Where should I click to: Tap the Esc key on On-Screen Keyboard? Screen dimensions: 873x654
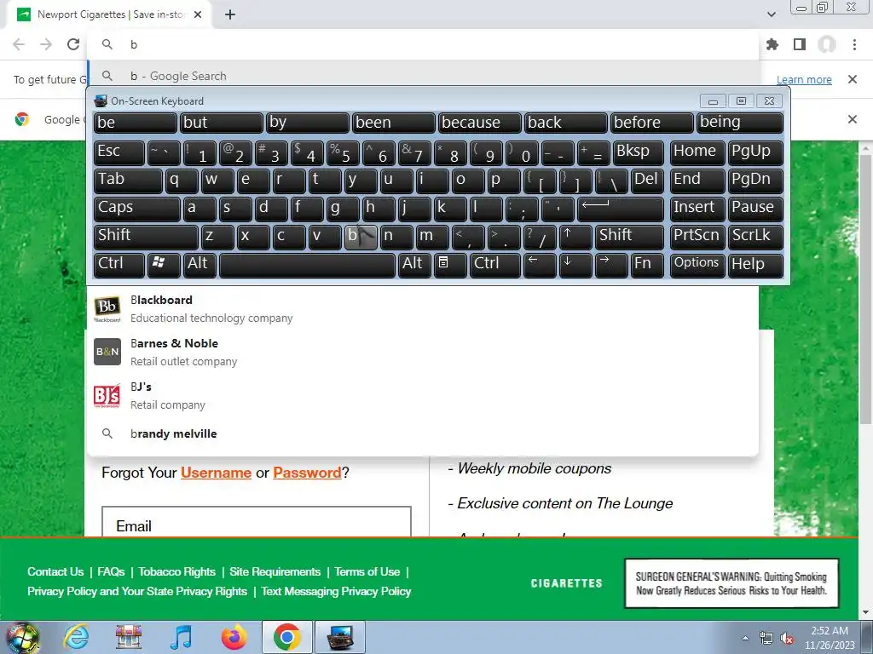[119, 152]
